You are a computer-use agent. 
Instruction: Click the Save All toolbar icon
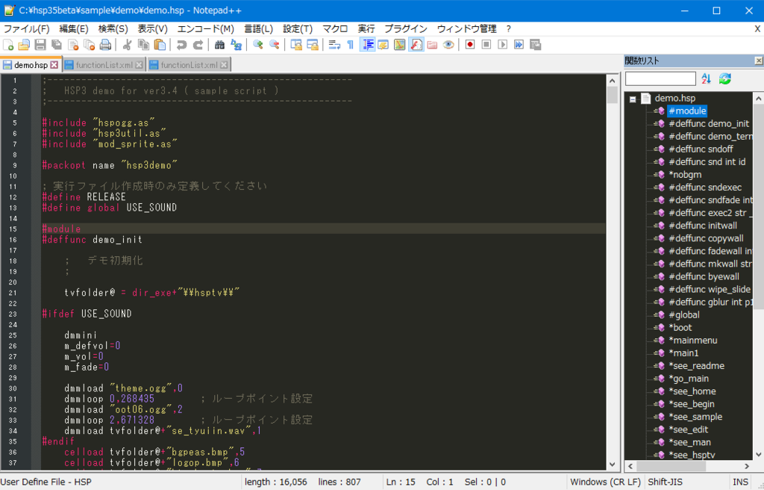click(x=57, y=45)
